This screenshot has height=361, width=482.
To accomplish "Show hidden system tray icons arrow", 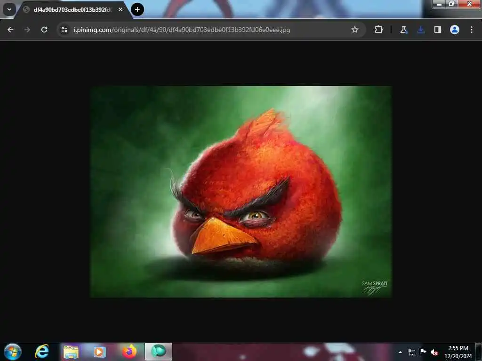I will point(400,352).
